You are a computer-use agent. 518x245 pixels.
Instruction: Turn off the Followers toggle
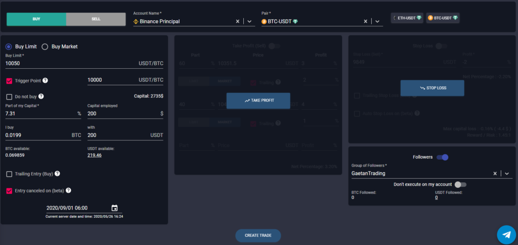[442, 157]
